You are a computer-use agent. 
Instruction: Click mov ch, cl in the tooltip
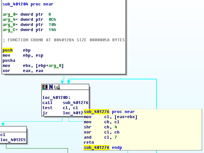pyautogui.click(x=102, y=122)
